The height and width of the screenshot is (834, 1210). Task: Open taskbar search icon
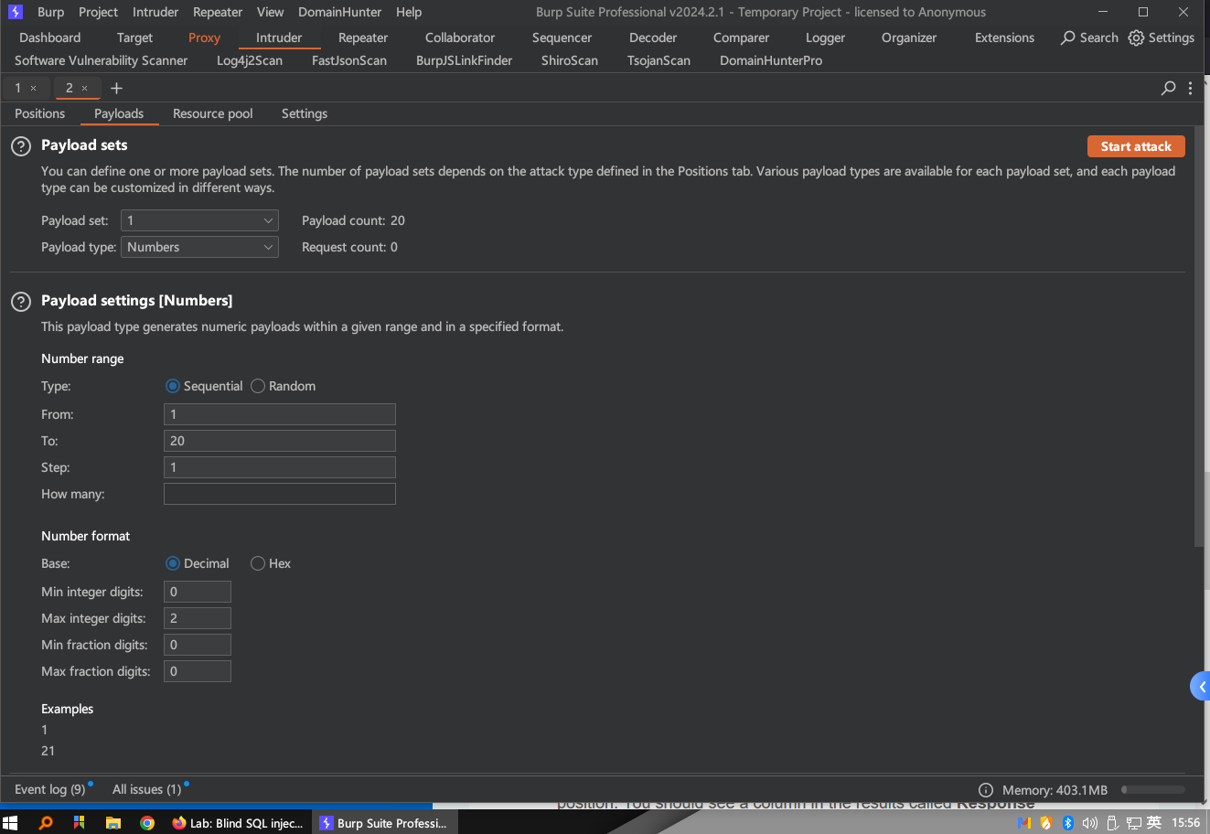45,823
